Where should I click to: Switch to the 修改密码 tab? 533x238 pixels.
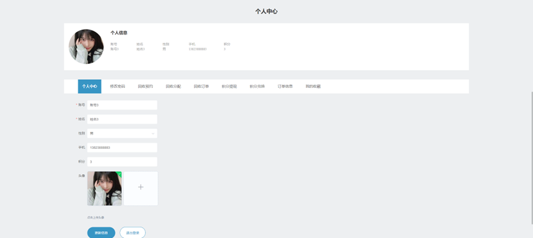coord(117,87)
